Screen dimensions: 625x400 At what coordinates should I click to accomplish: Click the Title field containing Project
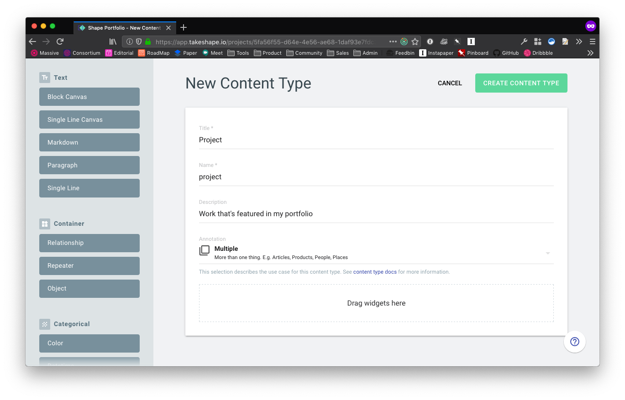pyautogui.click(x=376, y=140)
